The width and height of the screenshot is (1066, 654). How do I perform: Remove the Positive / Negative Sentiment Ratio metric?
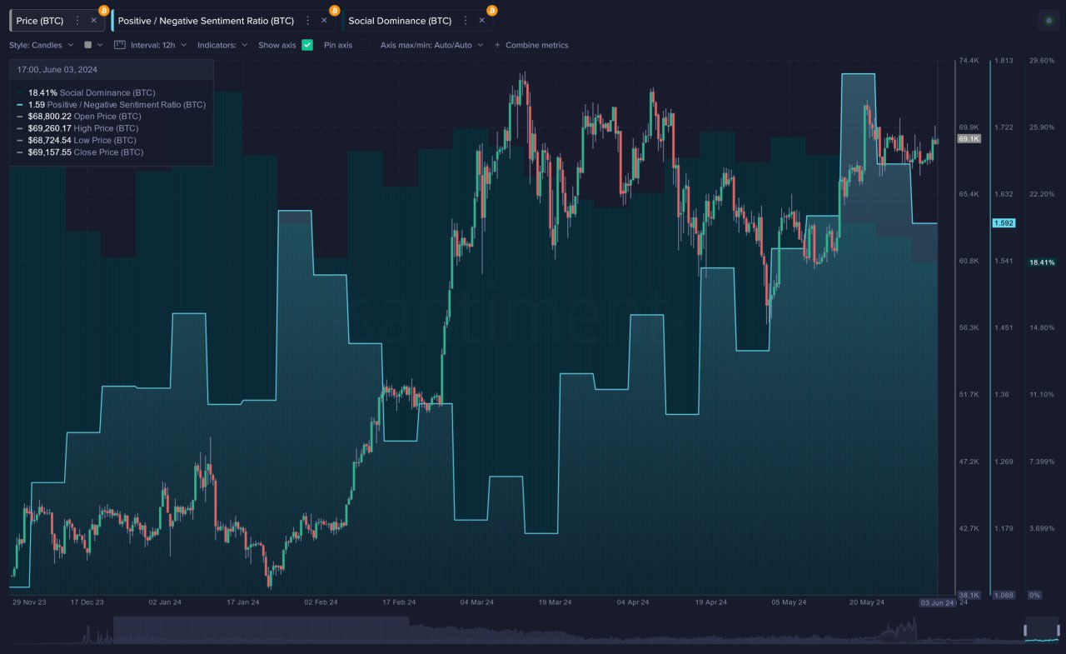point(324,21)
